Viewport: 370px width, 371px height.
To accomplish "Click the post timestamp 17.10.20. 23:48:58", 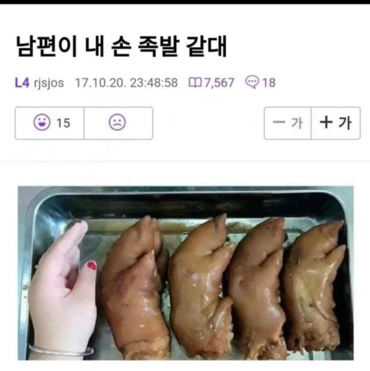I will tap(126, 83).
